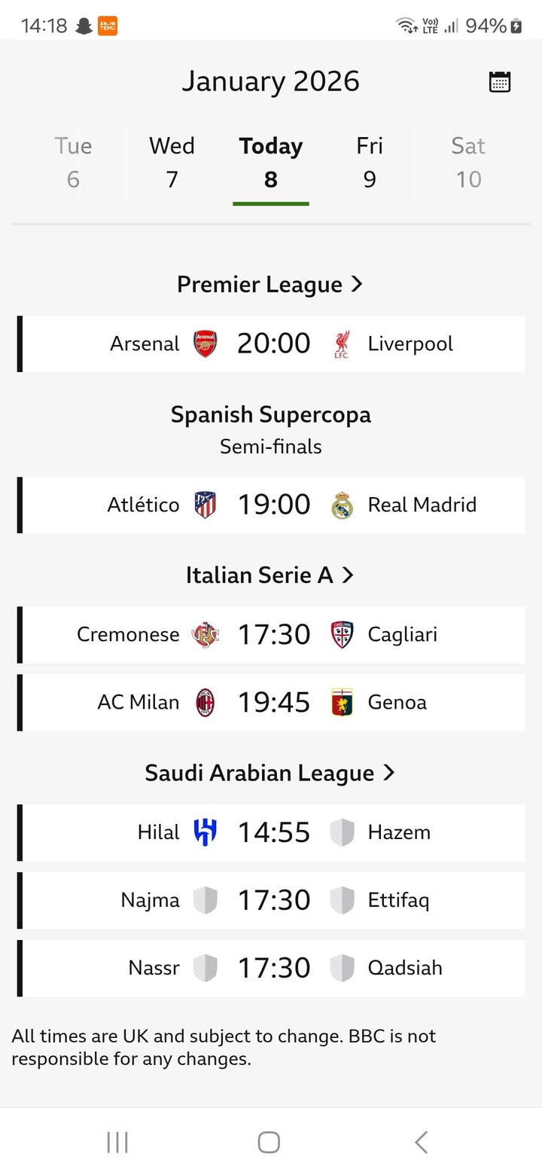Select the Tue 6 date tab
This screenshot has height=1175, width=542.
(x=73, y=162)
